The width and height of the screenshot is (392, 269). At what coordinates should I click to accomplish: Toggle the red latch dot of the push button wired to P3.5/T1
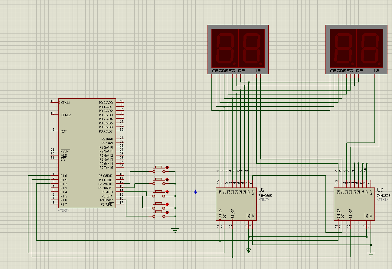(x=167, y=204)
